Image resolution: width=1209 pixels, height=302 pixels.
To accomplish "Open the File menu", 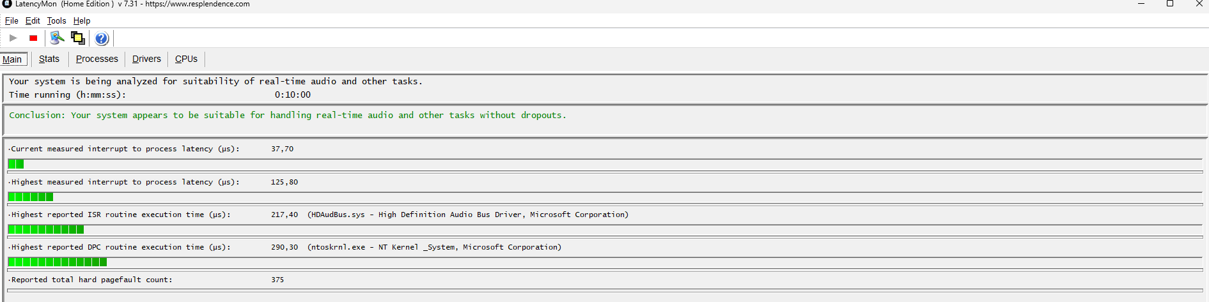I will click(12, 20).
